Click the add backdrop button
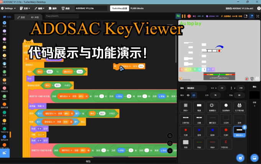The height and width of the screenshot is (164, 261). coord(253,157)
